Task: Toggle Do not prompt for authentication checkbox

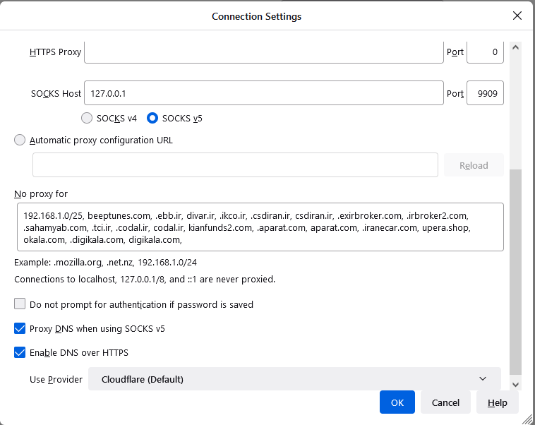Action: pos(20,304)
